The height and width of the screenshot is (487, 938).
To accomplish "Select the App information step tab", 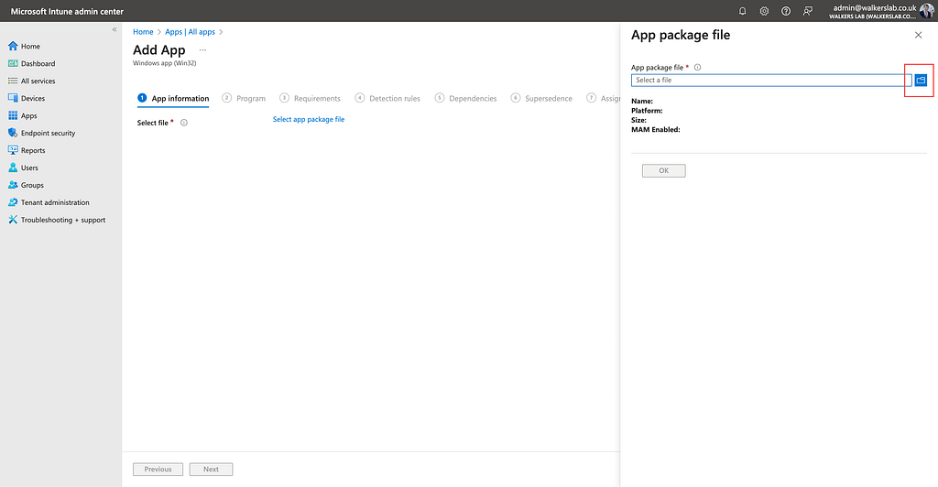I will point(180,99).
